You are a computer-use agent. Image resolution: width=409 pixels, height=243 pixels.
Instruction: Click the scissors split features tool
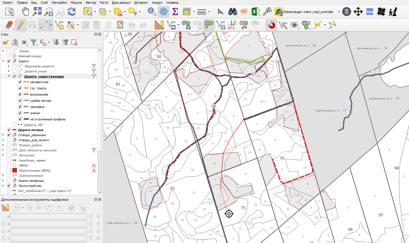click(x=244, y=25)
